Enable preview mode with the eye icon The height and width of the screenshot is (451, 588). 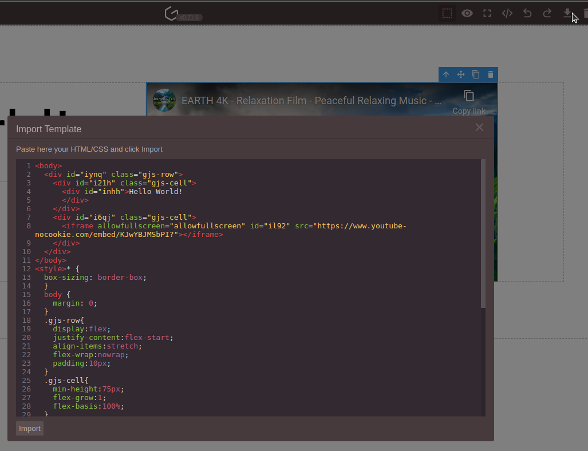(467, 13)
